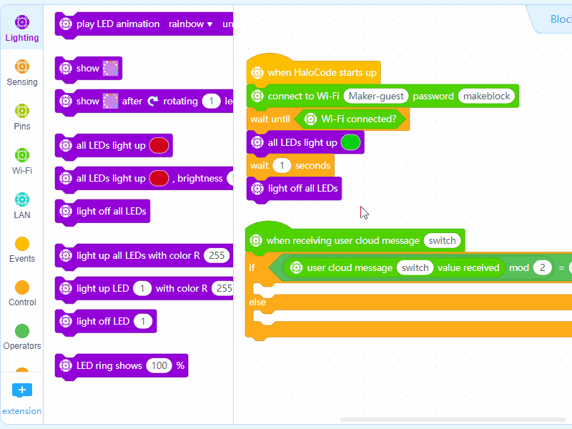Open the Lighting block category
572x429 pixels.
point(22,29)
